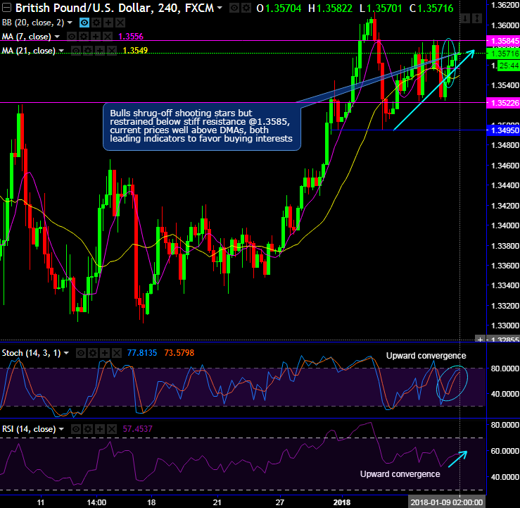This screenshot has width=520, height=508.
Task: Open format settings gear for the main series
Action: (x=246, y=8)
